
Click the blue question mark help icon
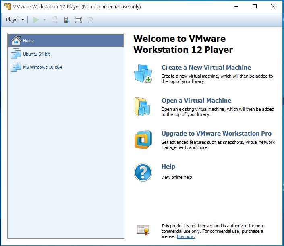pyautogui.click(x=143, y=172)
